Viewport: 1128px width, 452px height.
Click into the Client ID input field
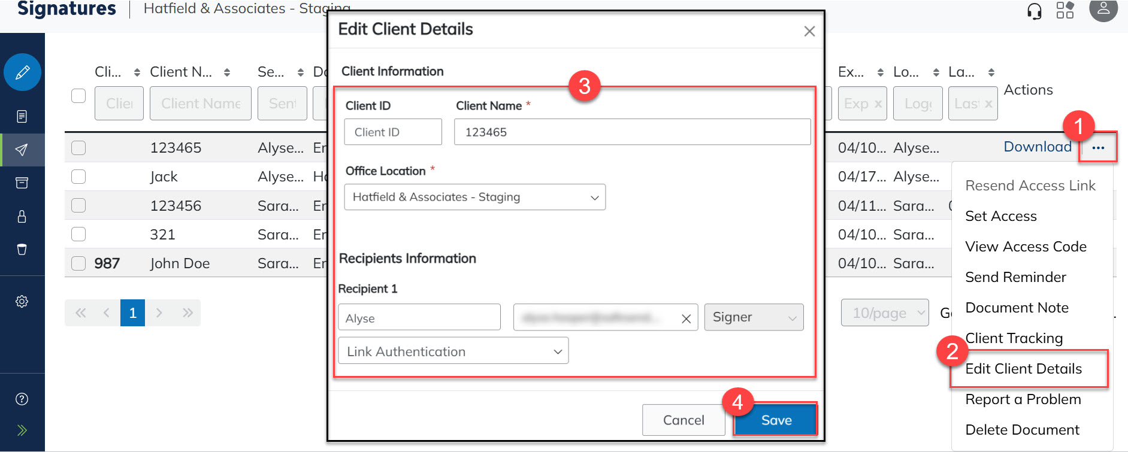pyautogui.click(x=392, y=132)
